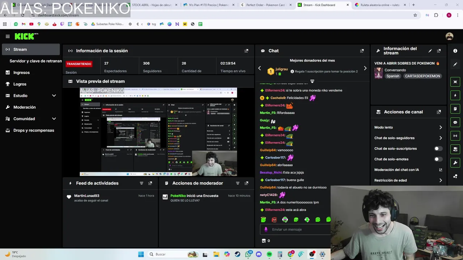Switch to Ruleta aleatoria online browser tab

coord(380,5)
